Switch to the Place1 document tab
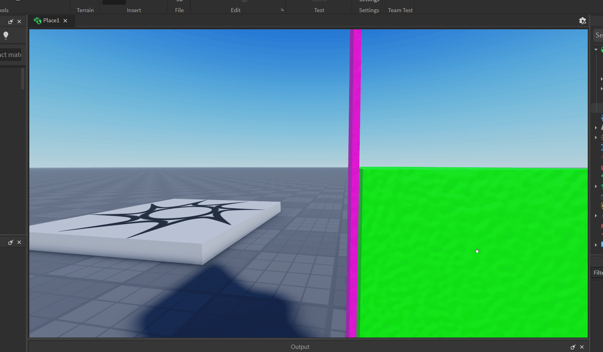Image resolution: width=603 pixels, height=352 pixels. (51, 21)
